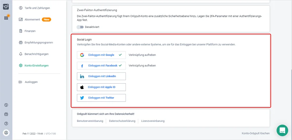The width and height of the screenshot is (292, 140).
Task: Click the Onlypult camera logo icon
Action: tap(6, 7)
